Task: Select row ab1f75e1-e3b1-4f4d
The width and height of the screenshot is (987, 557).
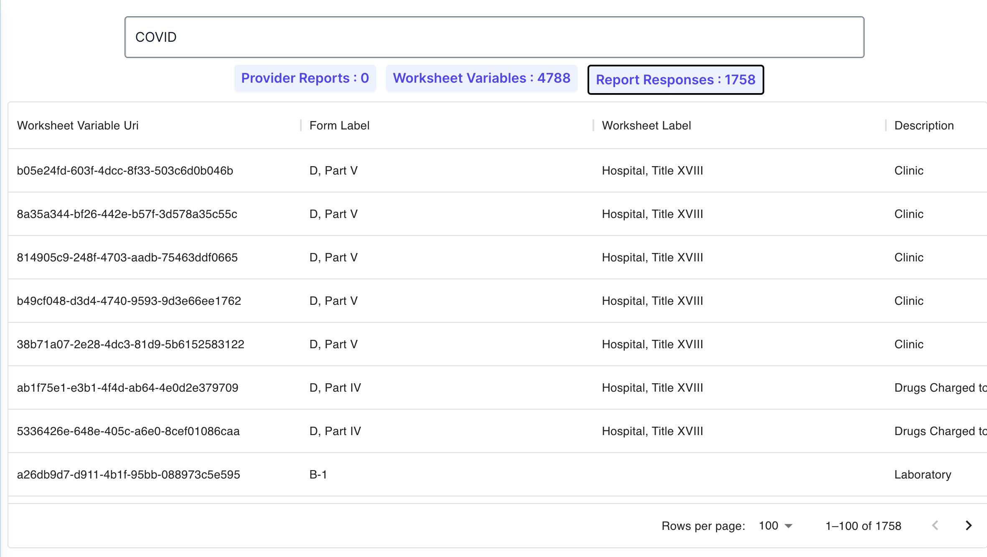Action: [x=127, y=387]
